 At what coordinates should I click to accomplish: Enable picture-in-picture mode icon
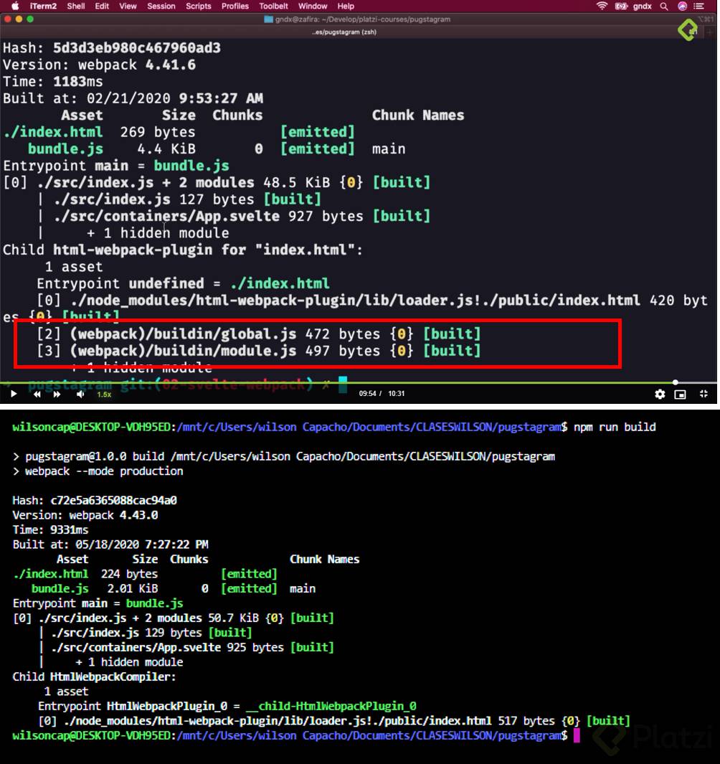coord(680,394)
